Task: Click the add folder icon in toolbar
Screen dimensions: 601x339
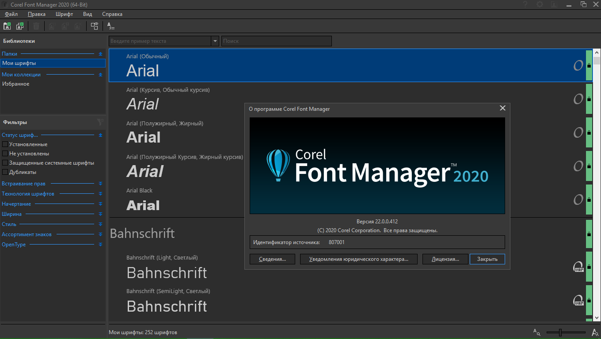Action: click(x=7, y=26)
